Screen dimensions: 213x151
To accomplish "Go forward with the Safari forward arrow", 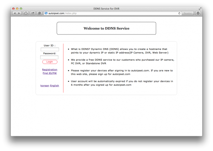I will point(19,13).
